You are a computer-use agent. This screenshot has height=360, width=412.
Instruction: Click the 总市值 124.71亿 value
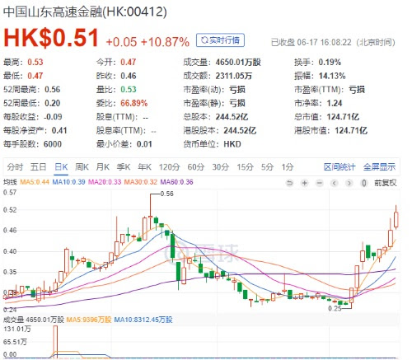pyautogui.click(x=343, y=117)
